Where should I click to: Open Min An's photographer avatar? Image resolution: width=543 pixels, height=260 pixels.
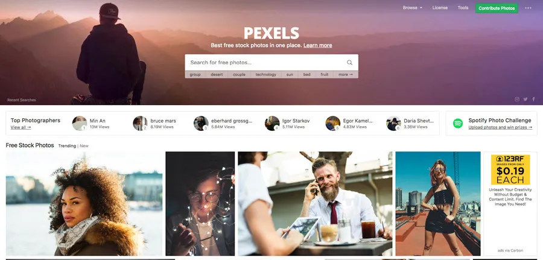tap(79, 123)
